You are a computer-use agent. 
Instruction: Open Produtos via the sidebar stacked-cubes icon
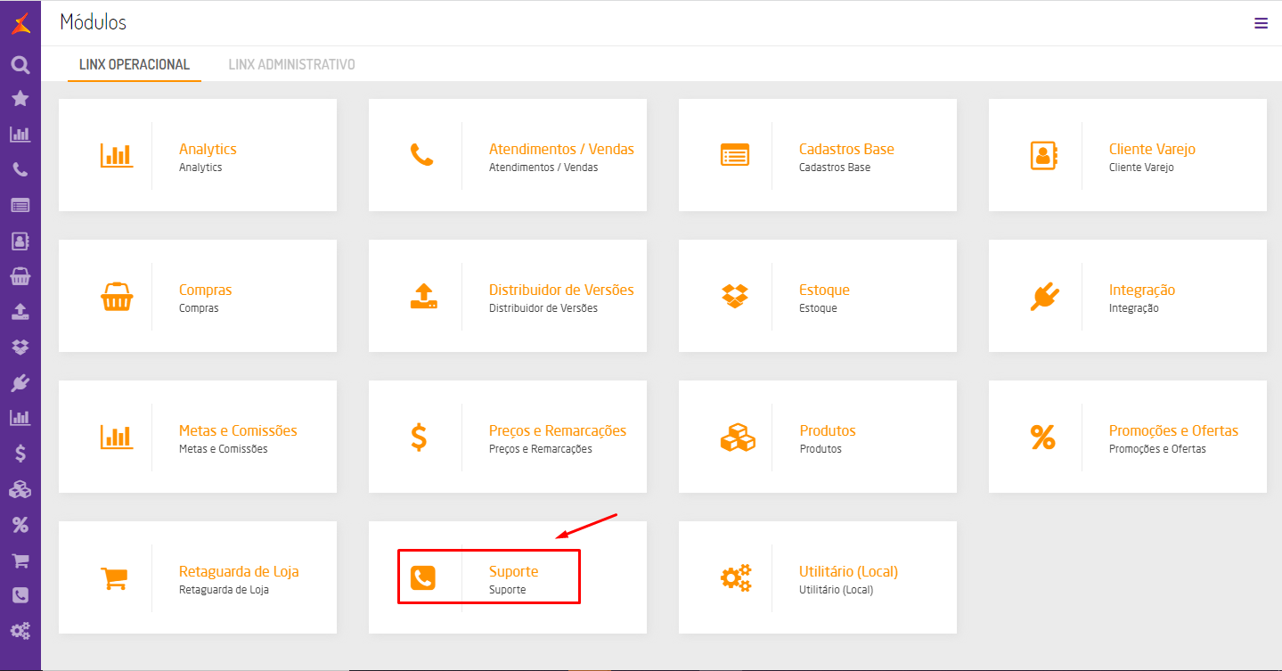20,488
